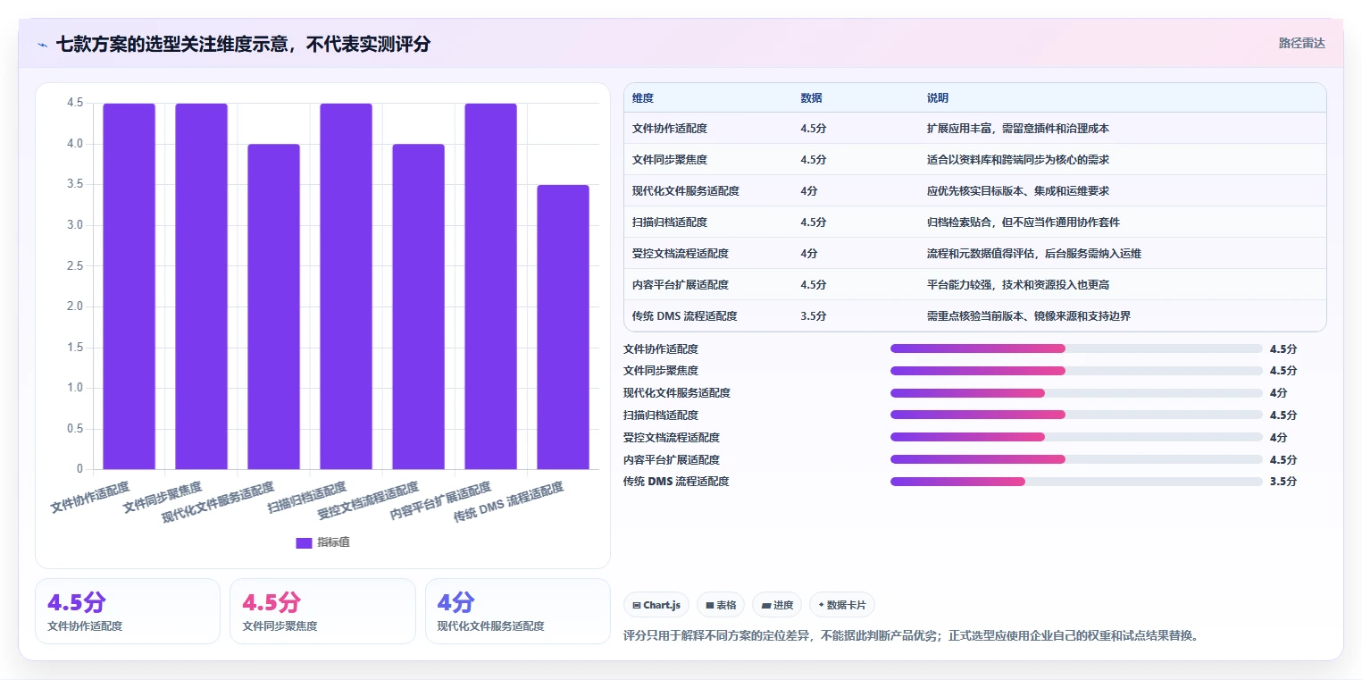This screenshot has width=1362, height=680.
Task: Click the 2.5 y-axis tick label
Action: [x=75, y=266]
